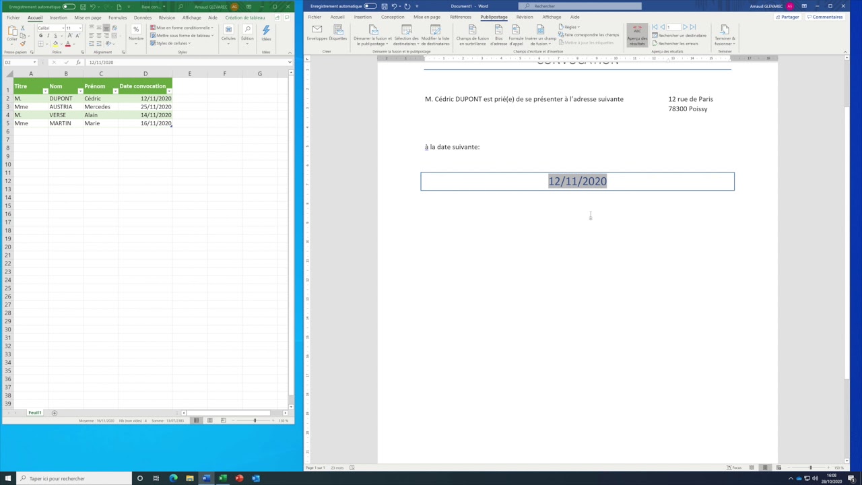Click the Windows Start button
This screenshot has width=862, height=485.
point(7,478)
